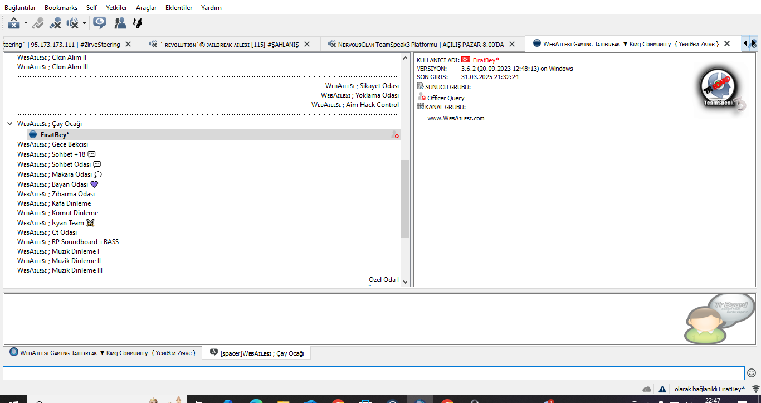
Task: Click the chat bubble icon next to Sohbet +18
Action: pyautogui.click(x=92, y=154)
